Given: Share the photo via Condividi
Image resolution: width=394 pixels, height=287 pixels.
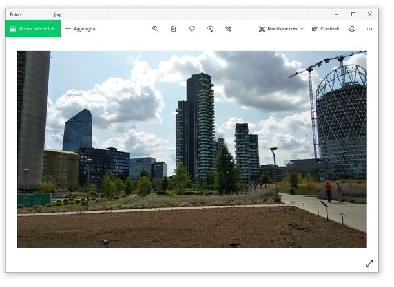Looking at the screenshot, I should click(325, 29).
